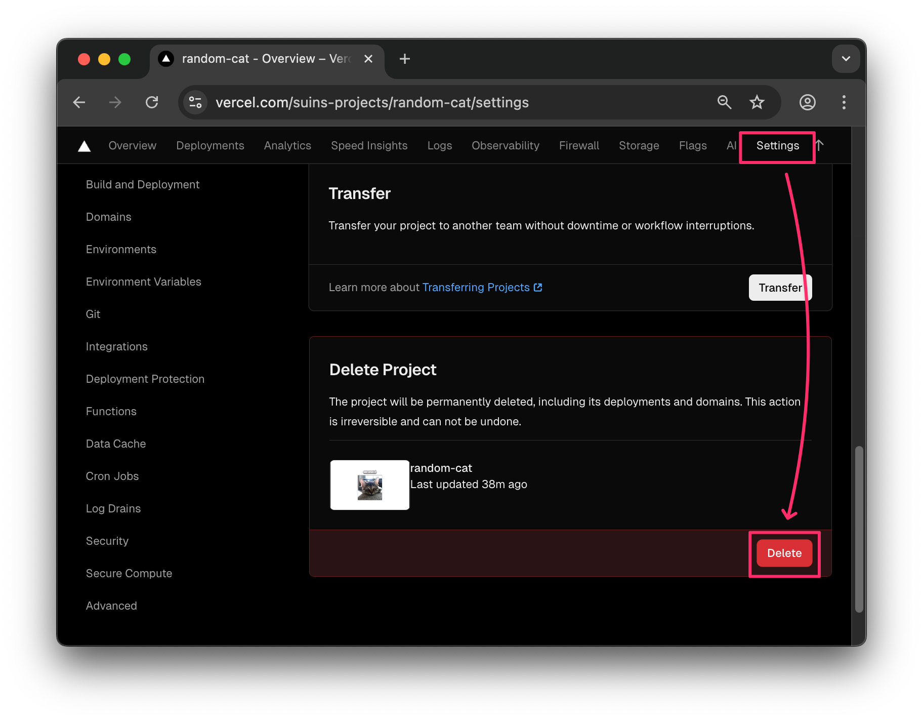This screenshot has height=721, width=923.
Task: Switch to the Deployments tab
Action: click(210, 146)
